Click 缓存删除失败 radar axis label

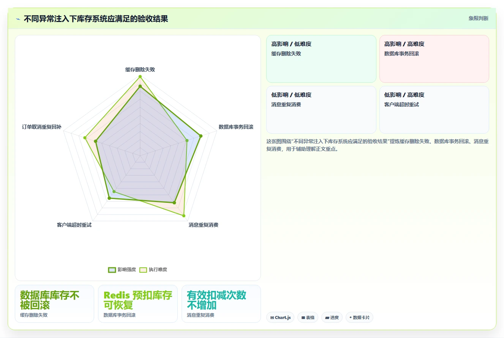coord(140,69)
